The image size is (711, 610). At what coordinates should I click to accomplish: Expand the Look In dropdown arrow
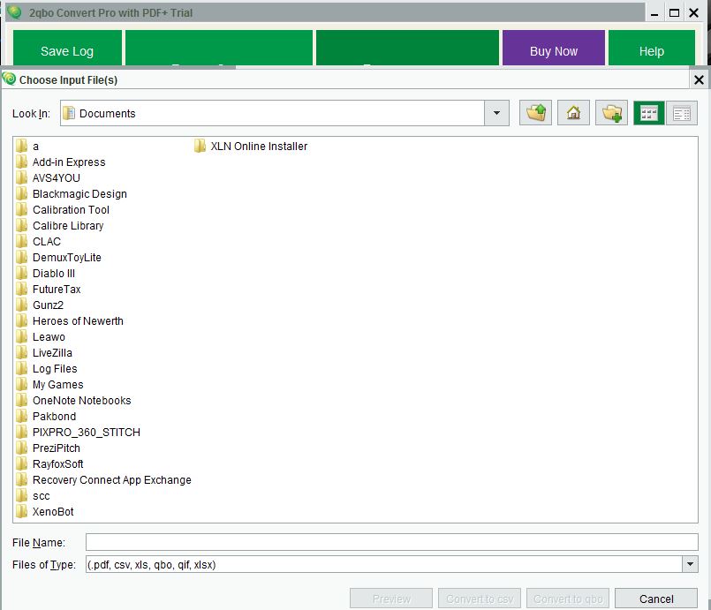(x=496, y=113)
